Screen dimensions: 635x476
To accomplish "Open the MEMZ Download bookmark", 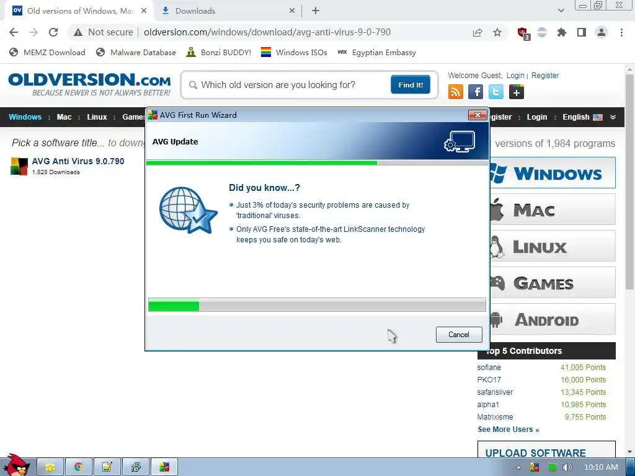I will point(47,52).
